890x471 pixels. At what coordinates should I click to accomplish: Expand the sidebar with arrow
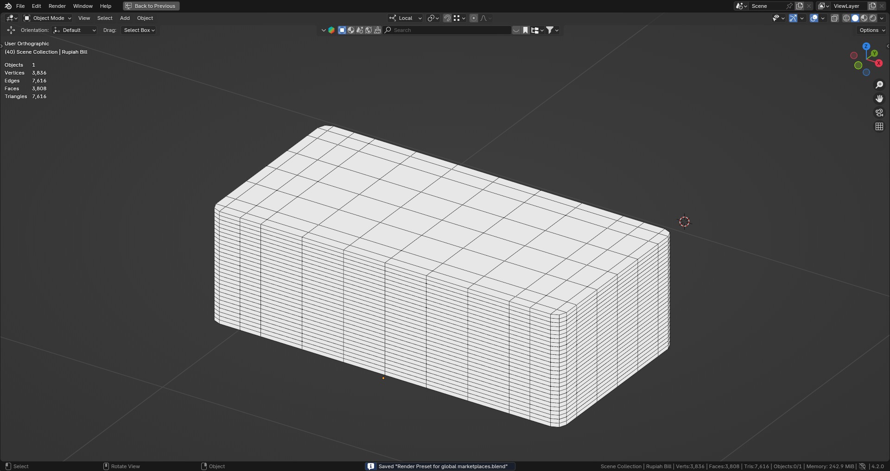[x=887, y=46]
